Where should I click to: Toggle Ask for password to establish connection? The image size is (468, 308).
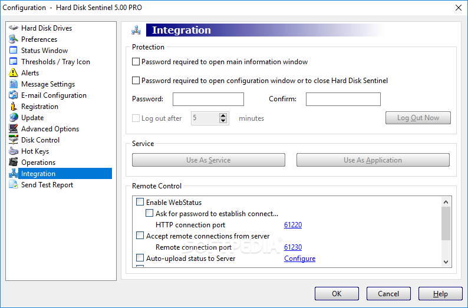click(149, 213)
